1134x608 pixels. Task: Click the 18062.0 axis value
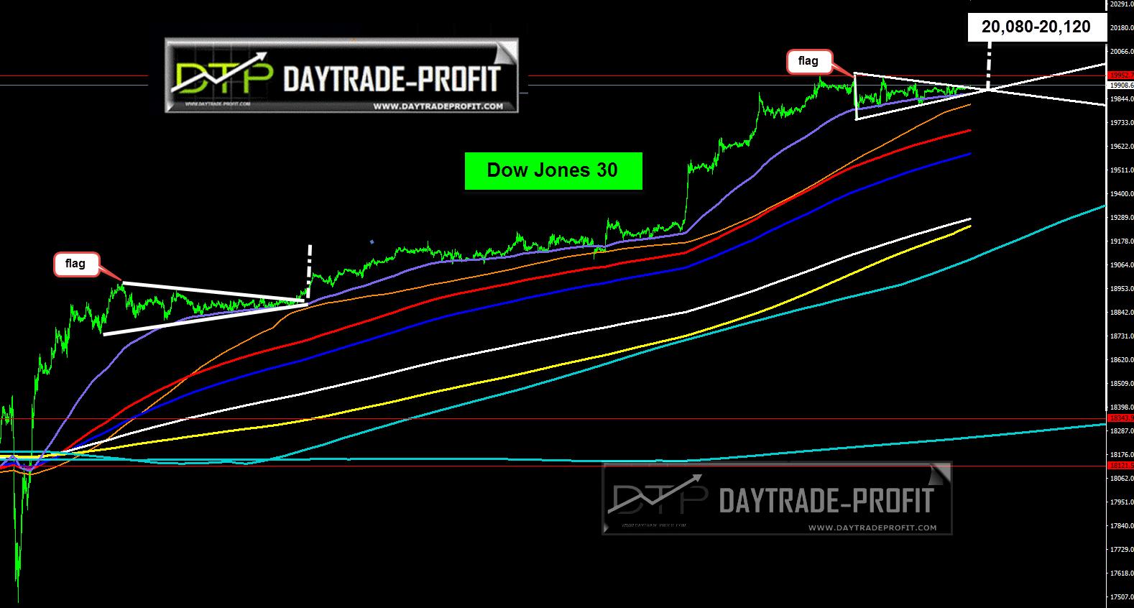click(1122, 479)
